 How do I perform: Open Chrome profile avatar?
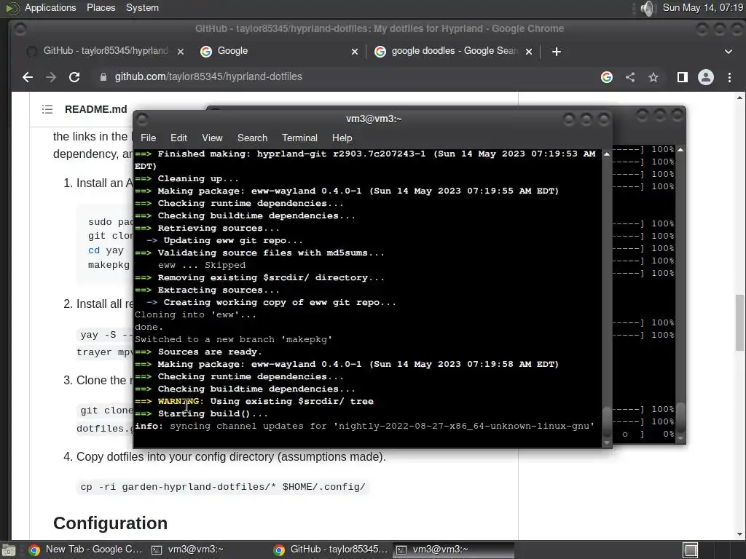pyautogui.click(x=705, y=77)
